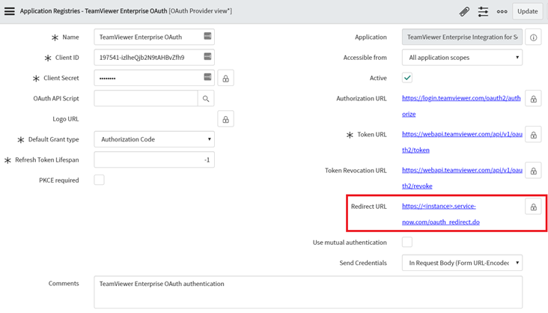Click the Refresh Token Lifespan field
Viewport: 548px width, 313px height.
(x=154, y=159)
